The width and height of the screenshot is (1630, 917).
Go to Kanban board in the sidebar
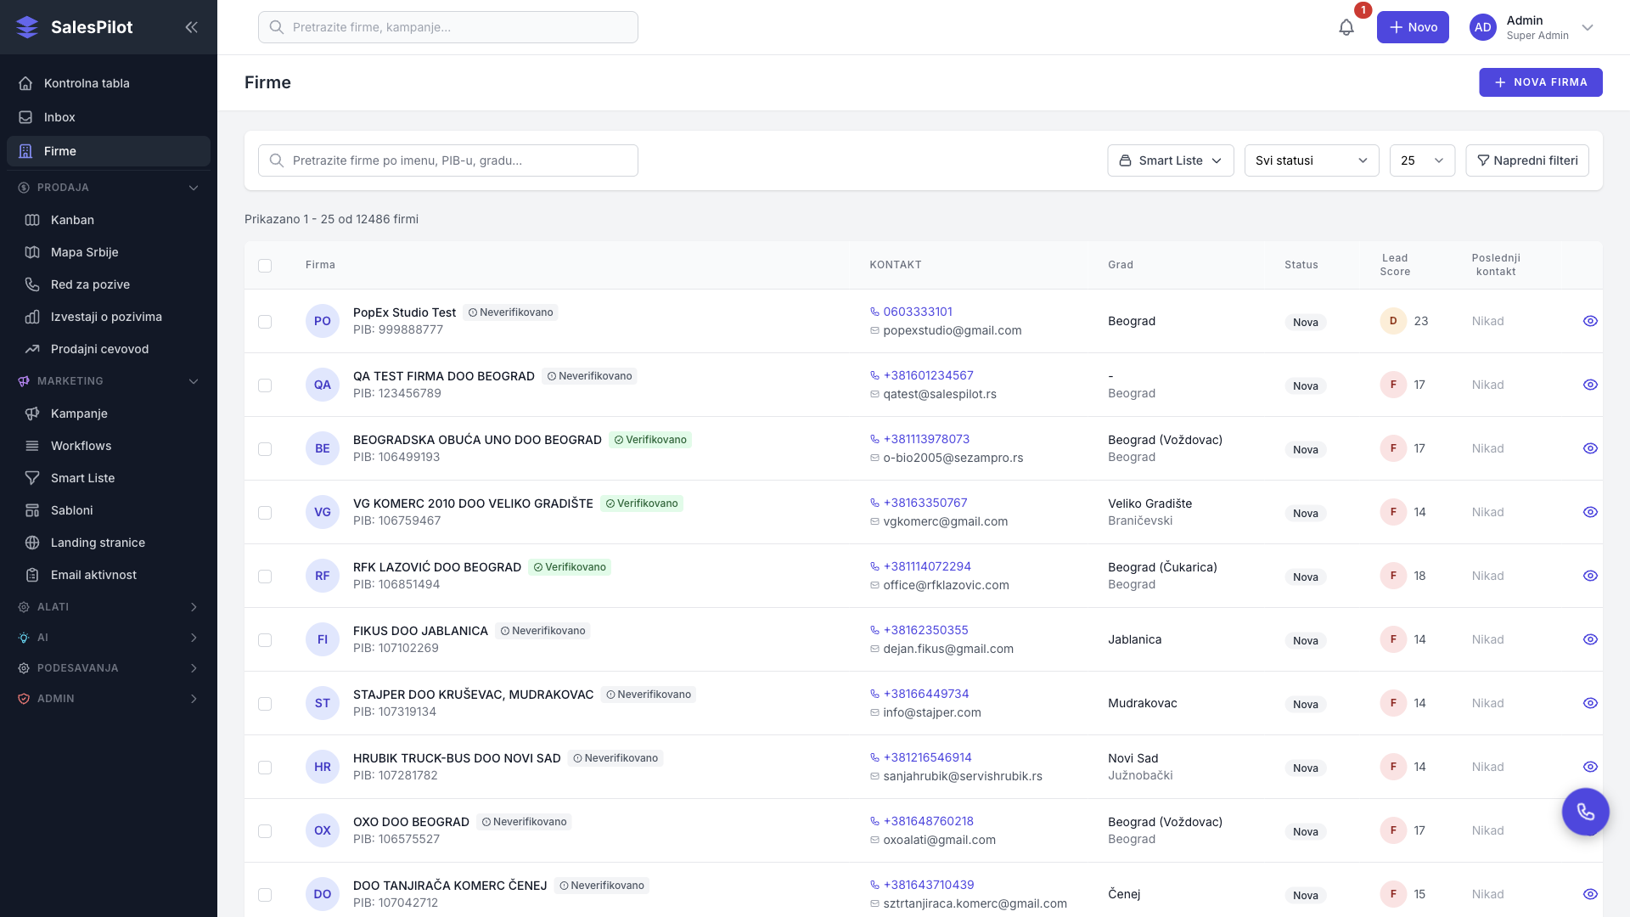coord(72,220)
